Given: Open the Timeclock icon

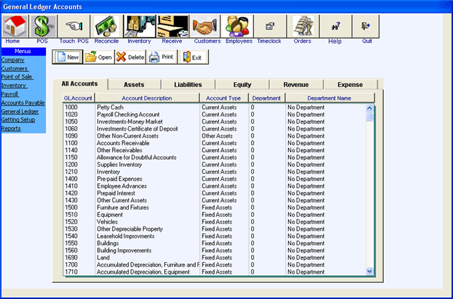Looking at the screenshot, I should pos(270,27).
